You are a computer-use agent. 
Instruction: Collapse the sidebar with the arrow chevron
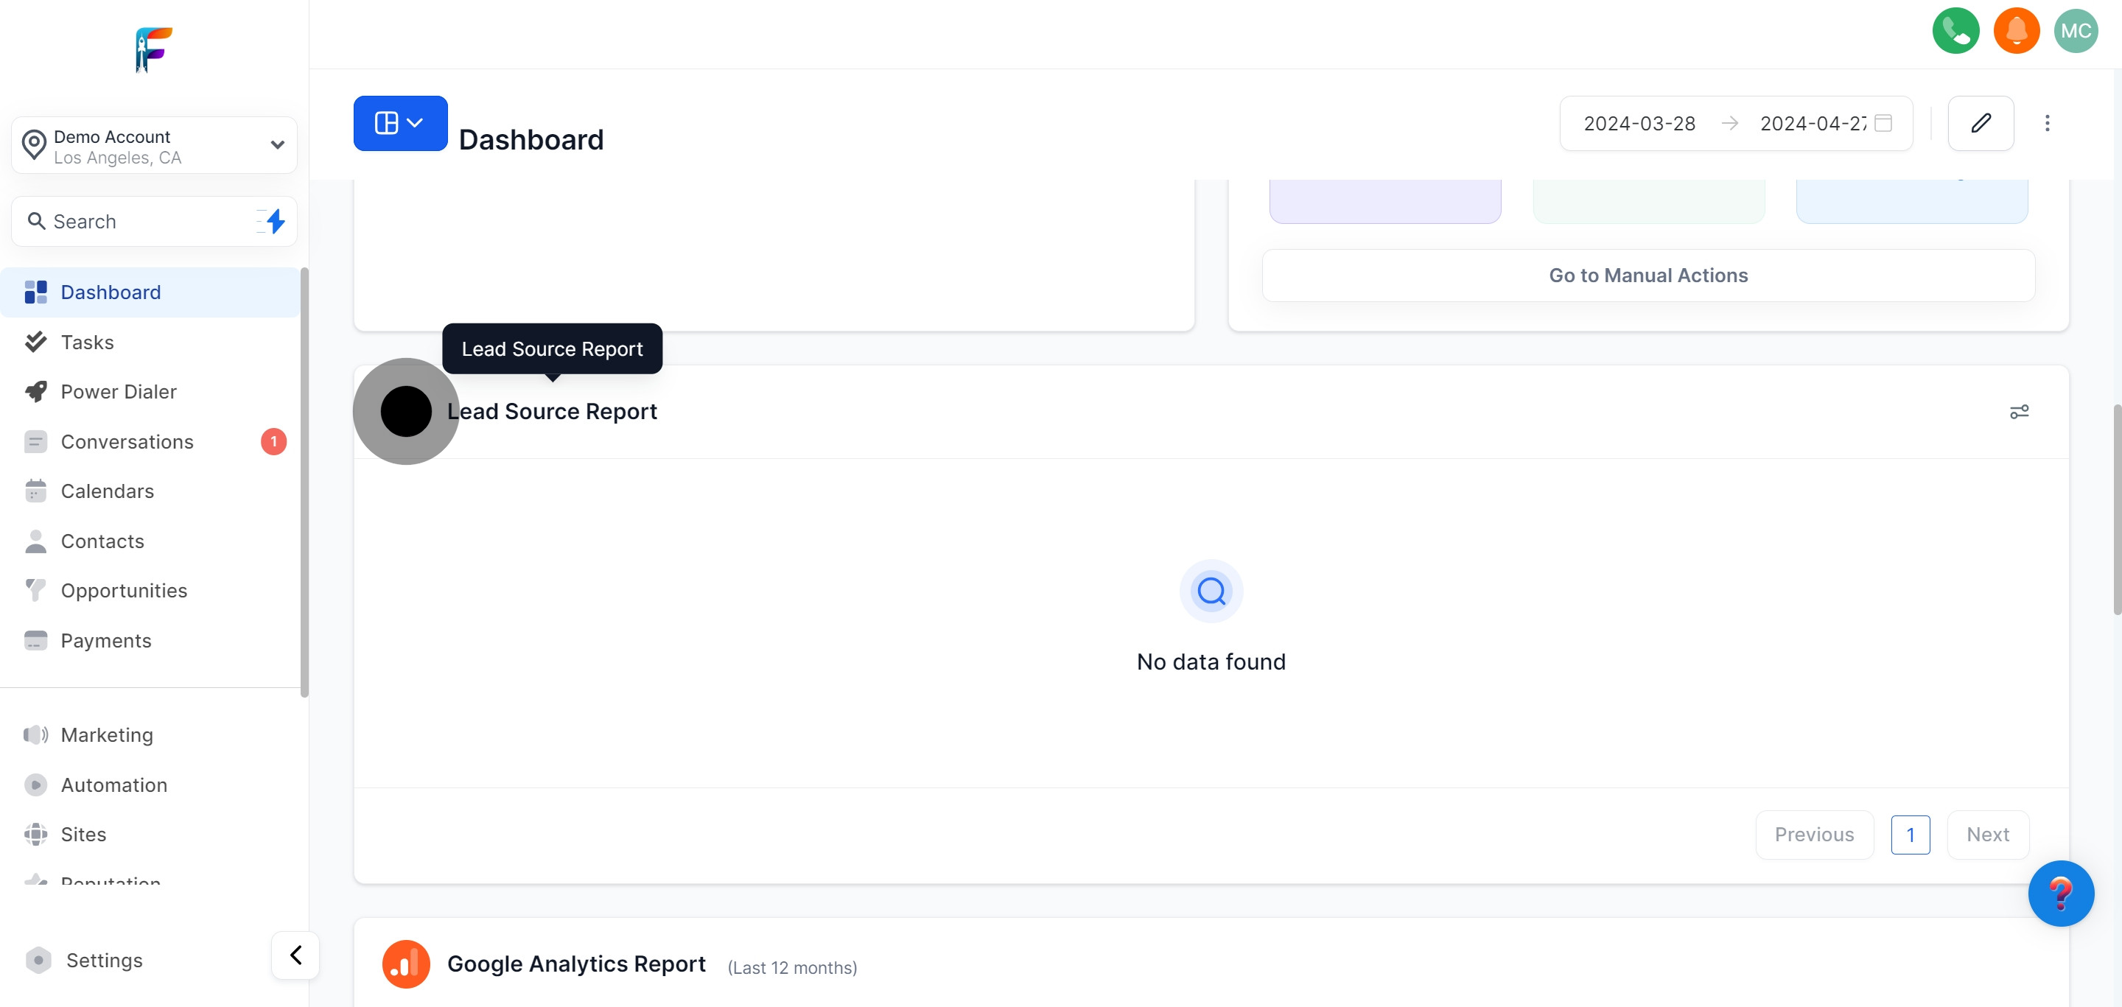pos(295,954)
